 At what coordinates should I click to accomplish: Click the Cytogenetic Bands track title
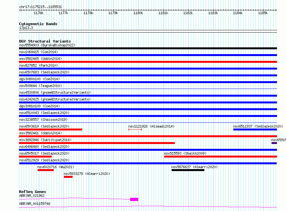pyautogui.click(x=38, y=24)
